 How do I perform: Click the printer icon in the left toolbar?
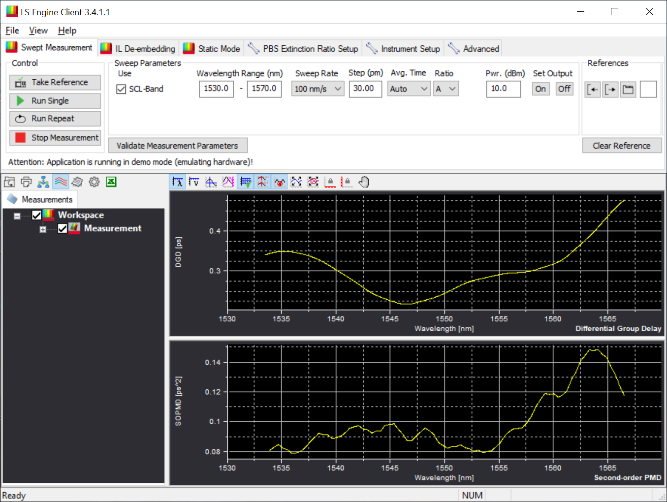tap(27, 182)
